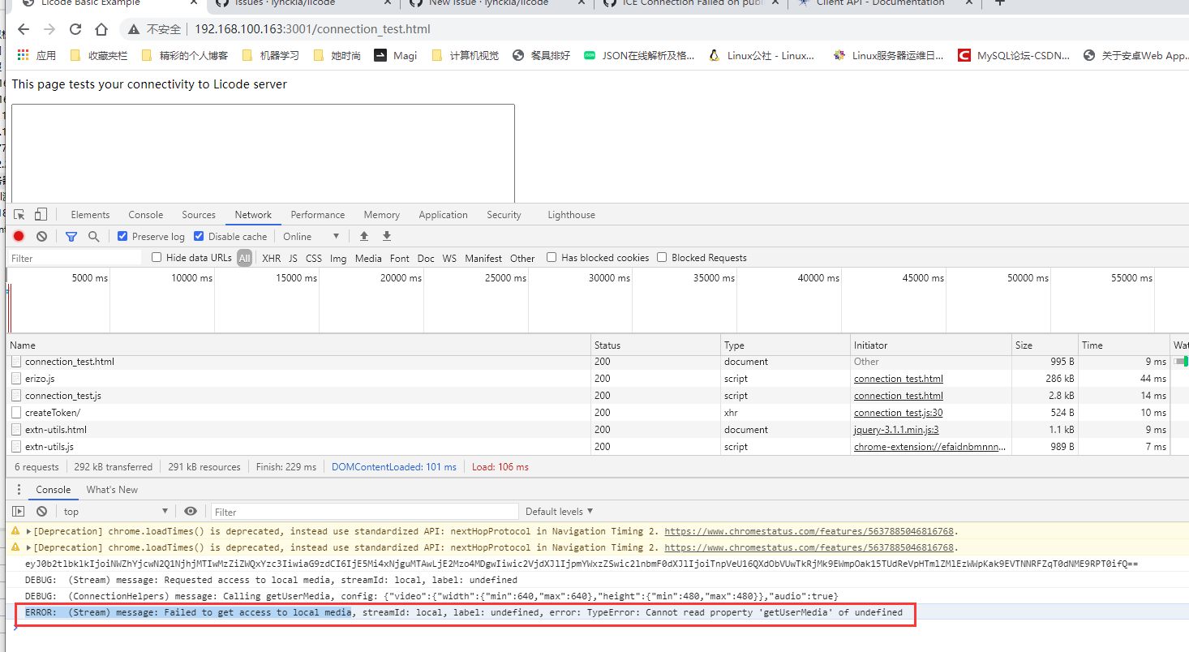
Task: Filter requests by XHR type
Action: click(x=271, y=258)
